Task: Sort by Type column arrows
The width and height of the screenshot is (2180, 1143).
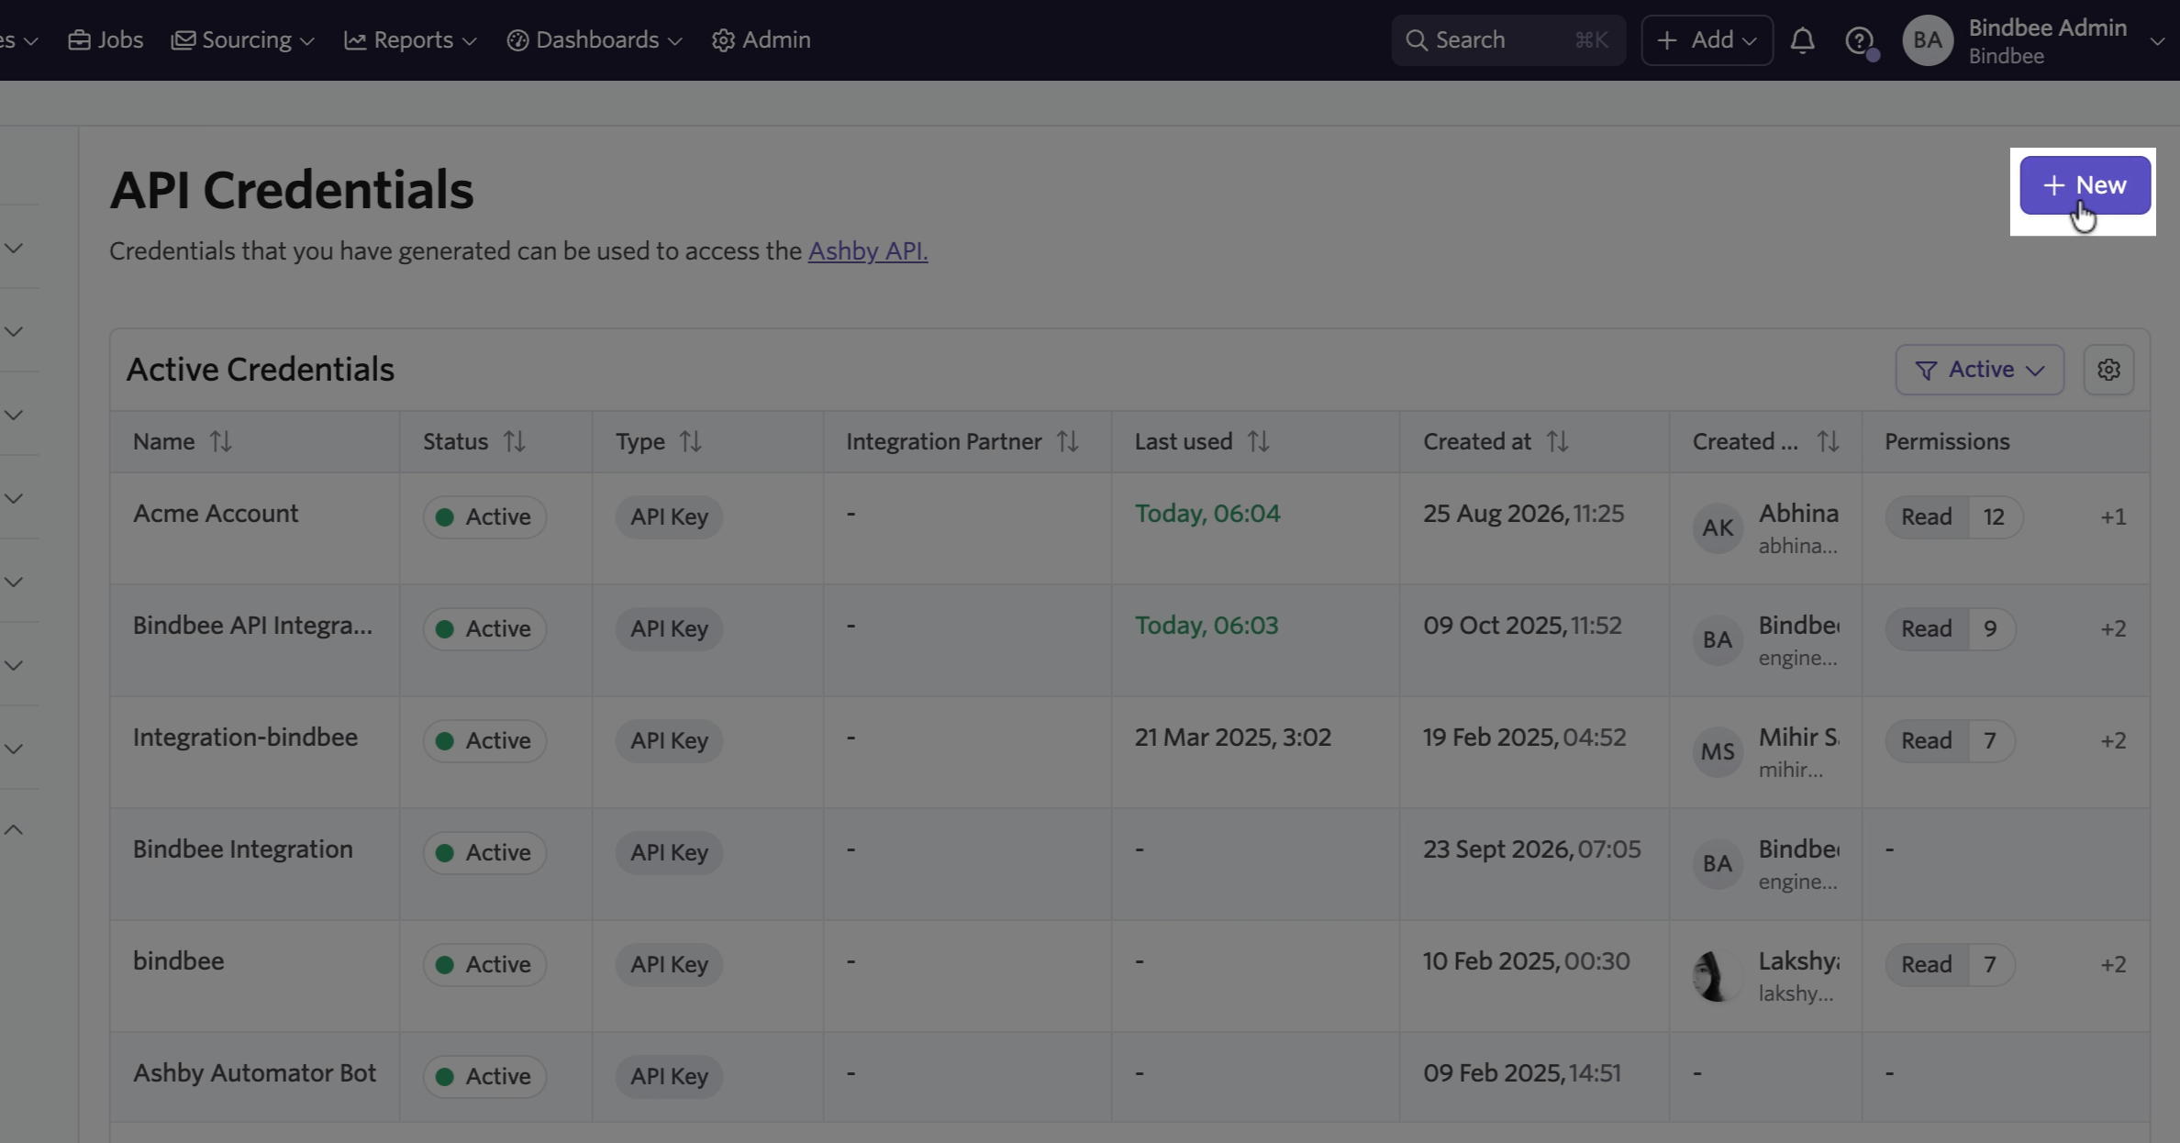Action: click(690, 441)
